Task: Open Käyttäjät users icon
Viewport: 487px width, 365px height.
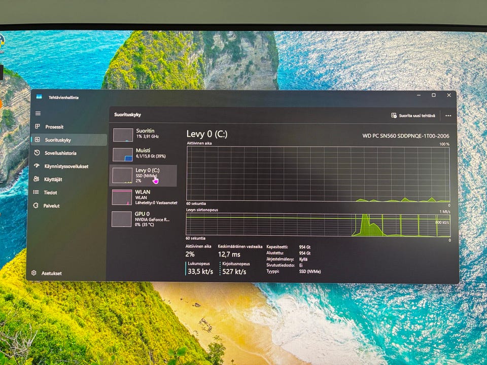Action: [x=37, y=179]
